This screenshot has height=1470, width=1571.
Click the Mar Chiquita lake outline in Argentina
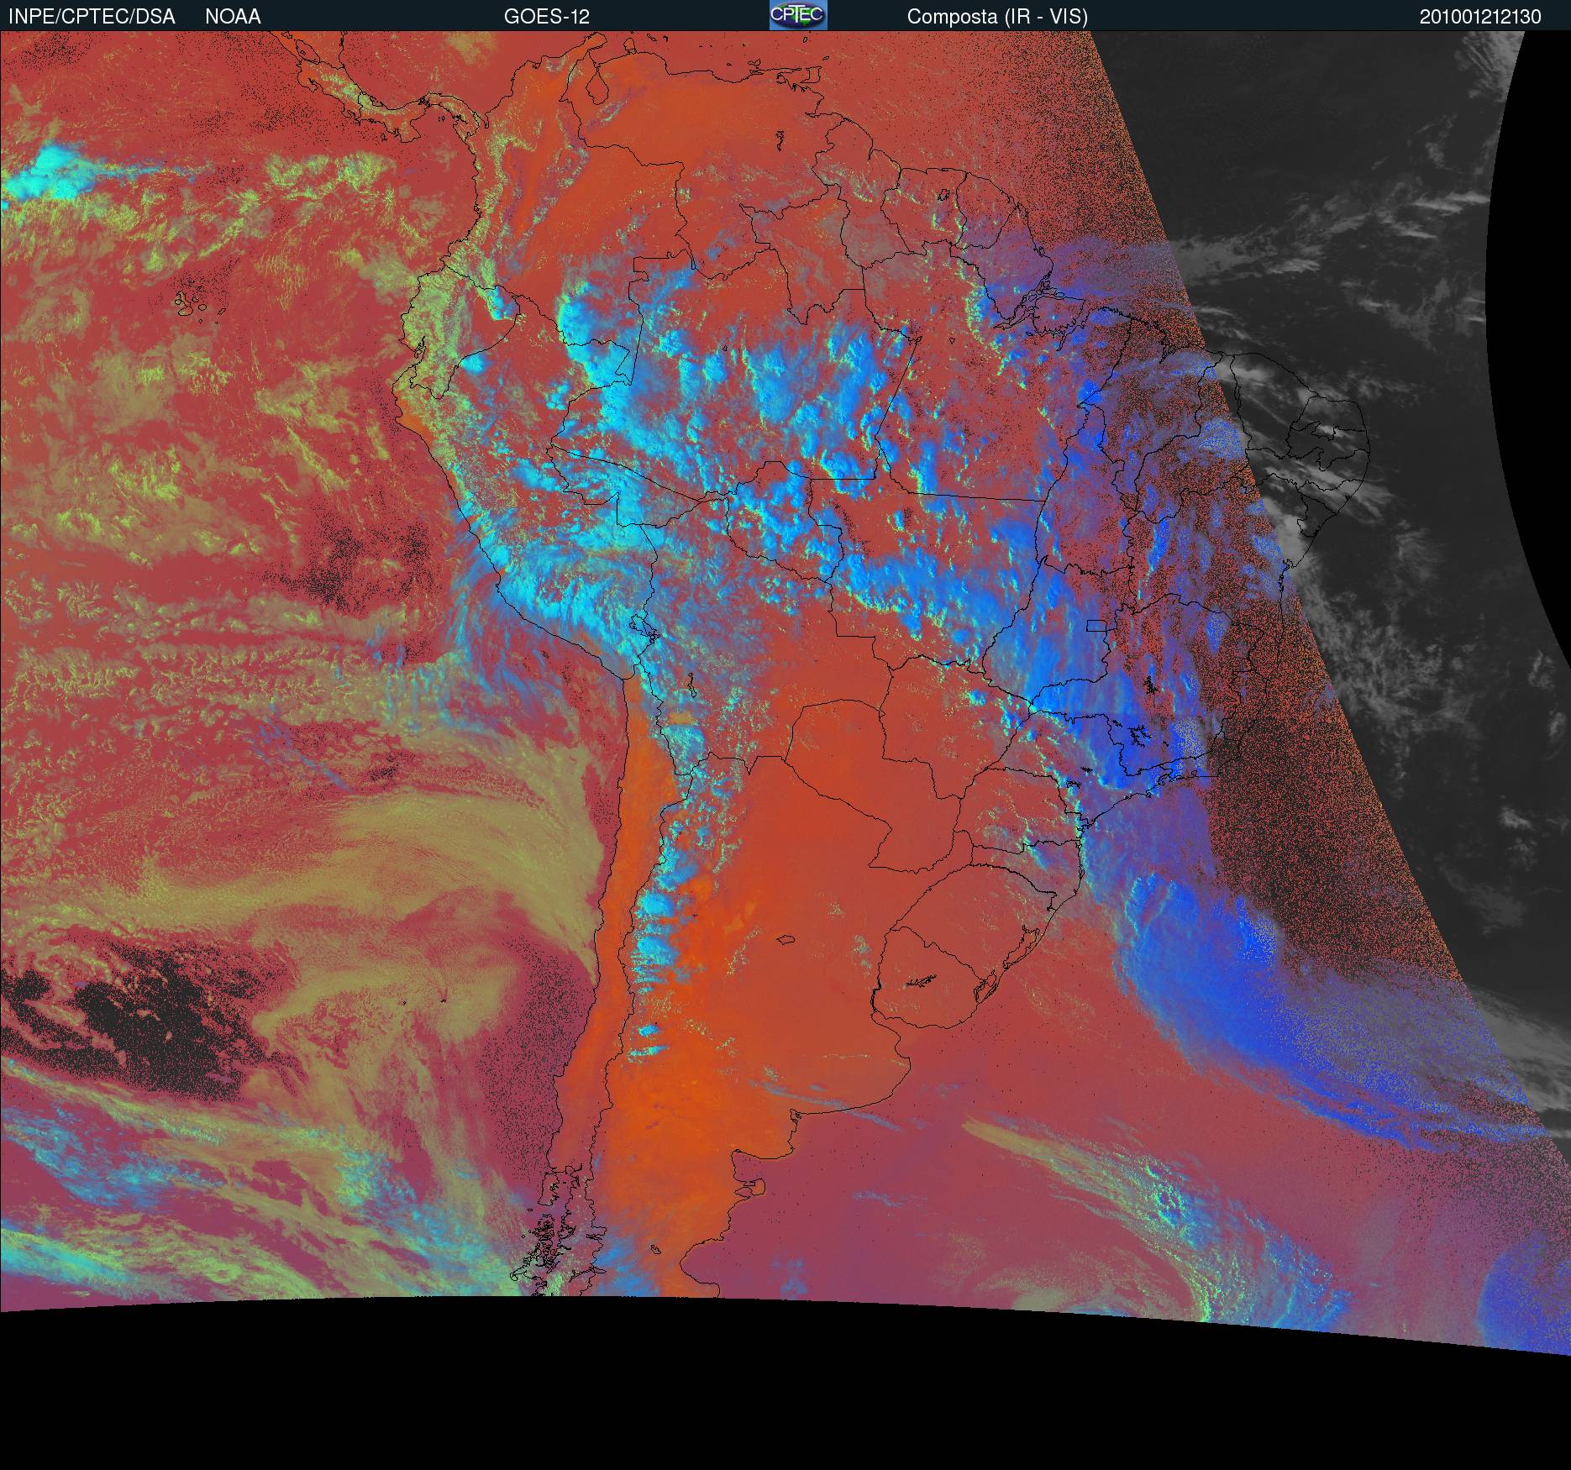pos(786,942)
